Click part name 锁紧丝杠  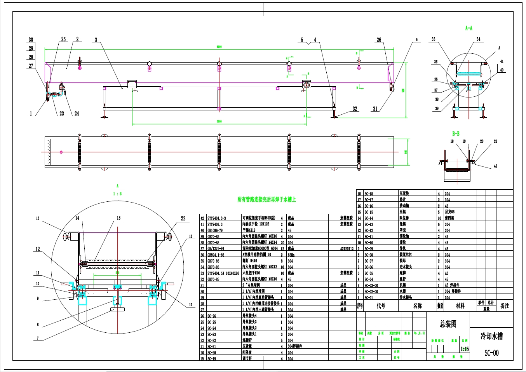[x=406, y=254]
